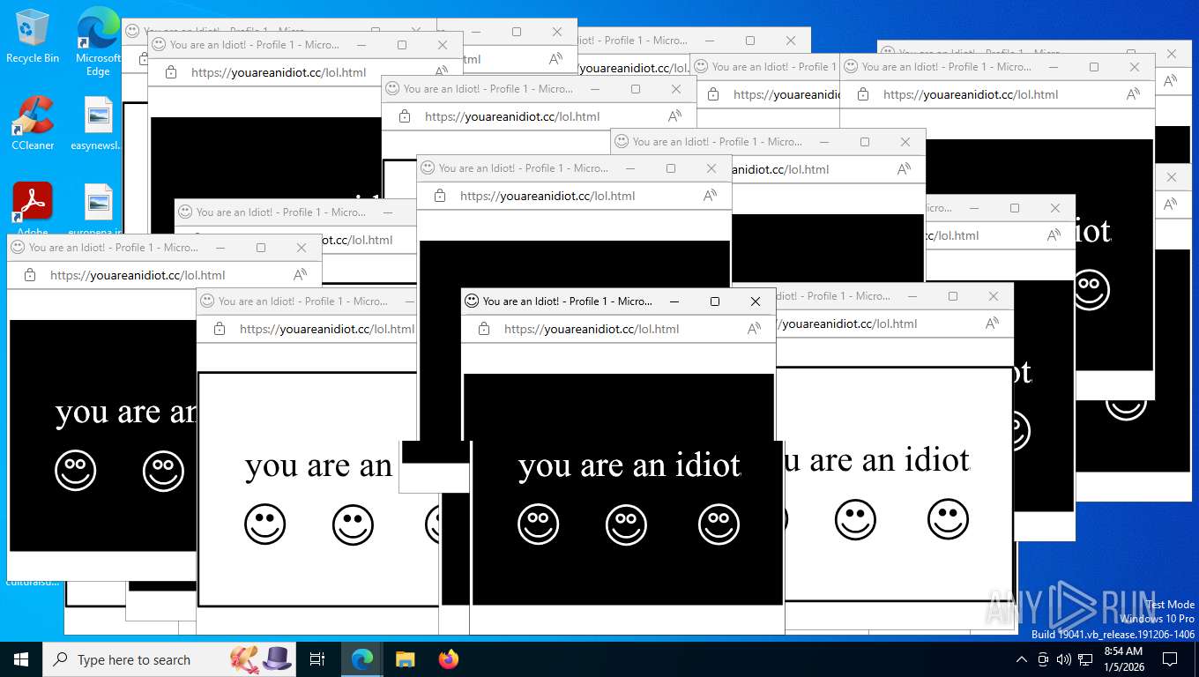Open the Recycle Bin desktop icon
Viewport: 1199px width, 677px height.
point(33,37)
